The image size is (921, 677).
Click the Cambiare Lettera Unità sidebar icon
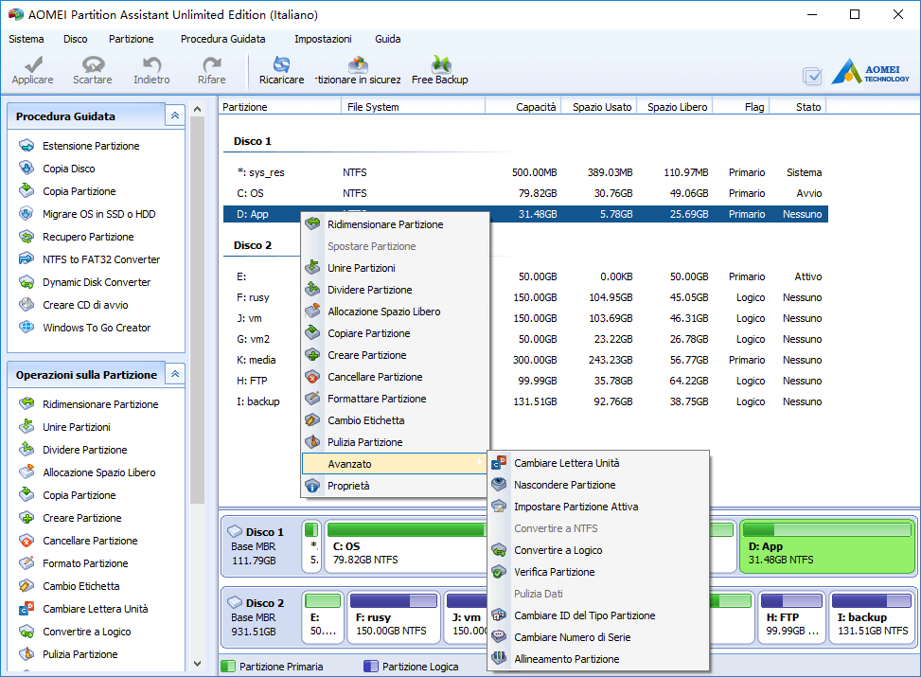[x=27, y=608]
